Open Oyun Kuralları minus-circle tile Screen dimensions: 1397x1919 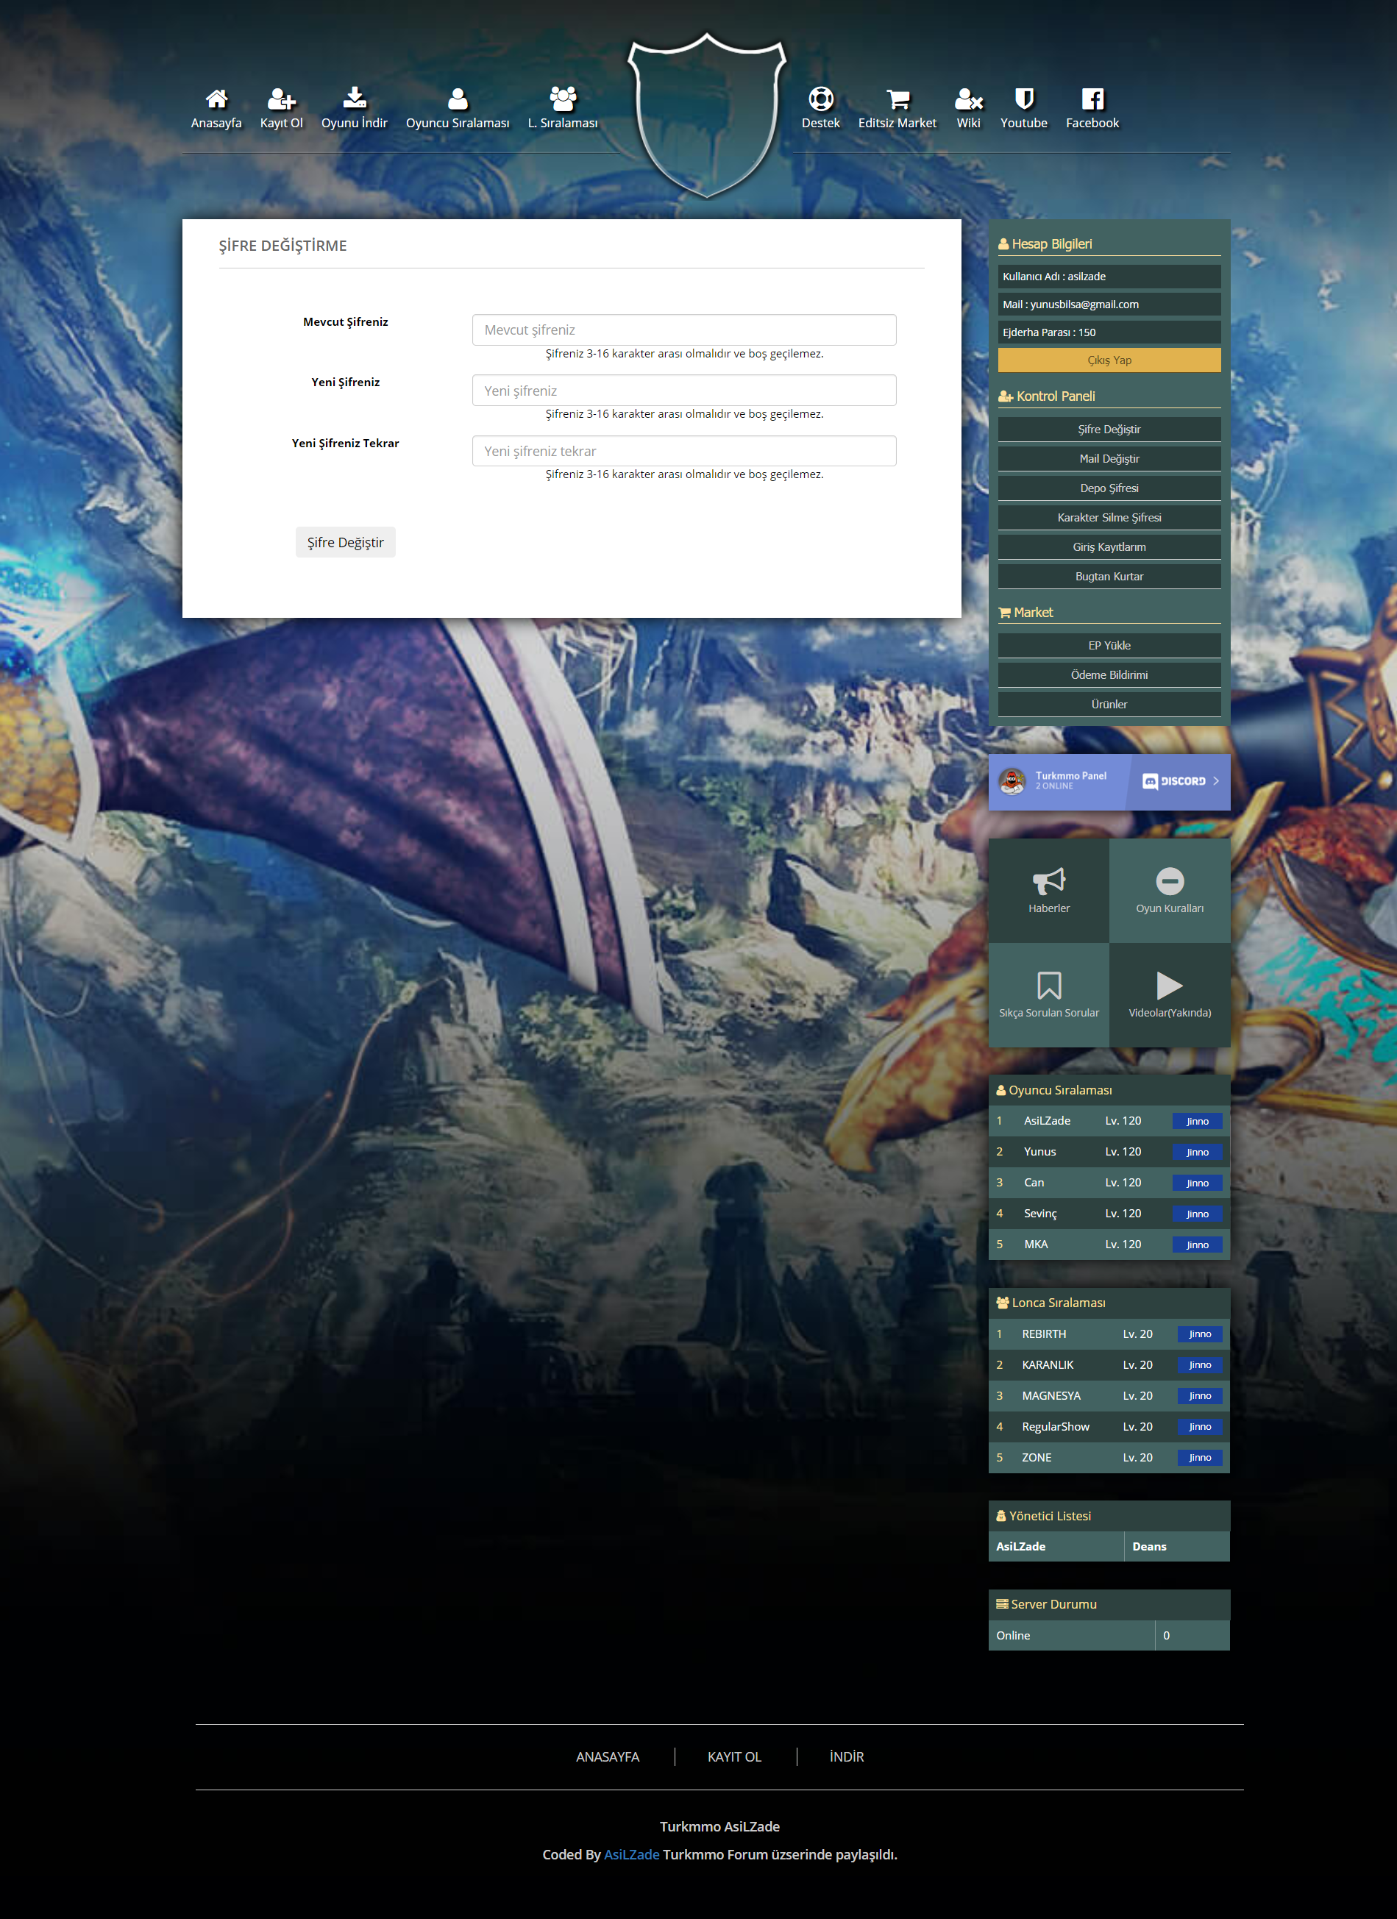coord(1170,890)
